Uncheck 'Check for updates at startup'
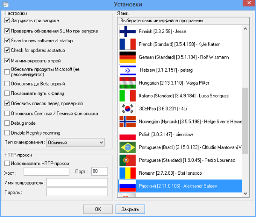 tap(7, 50)
